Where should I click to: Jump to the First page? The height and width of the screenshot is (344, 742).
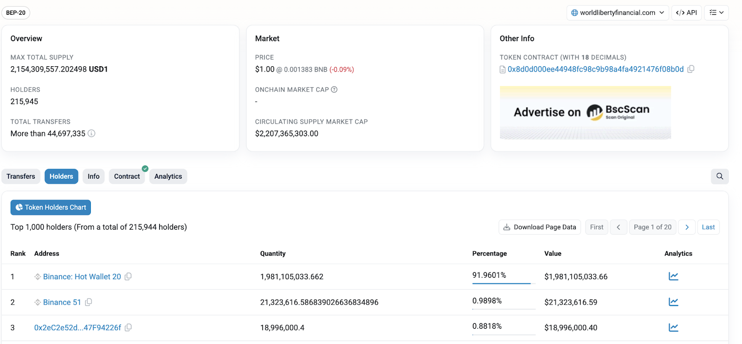point(597,227)
